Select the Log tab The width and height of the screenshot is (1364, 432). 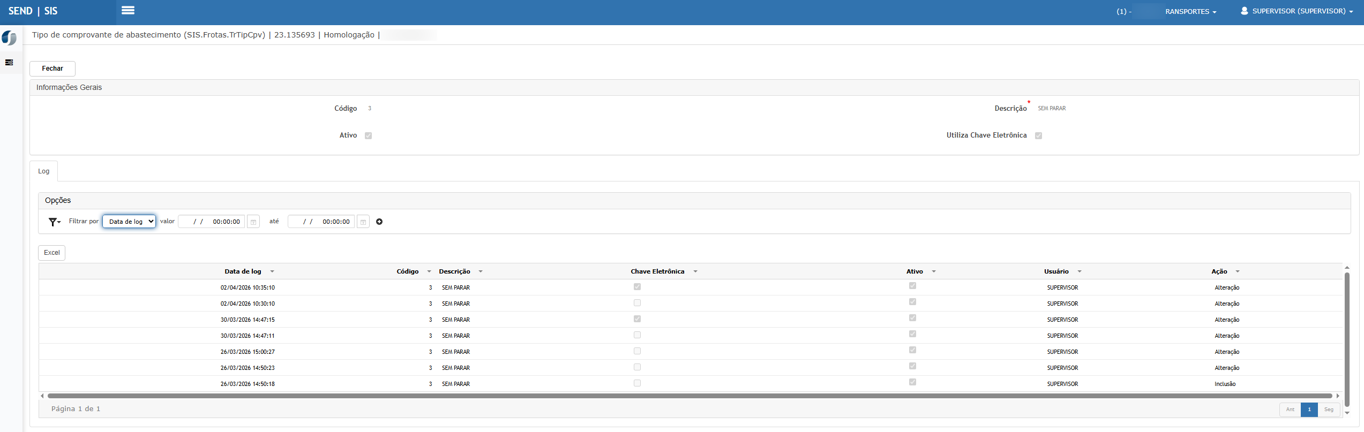pyautogui.click(x=43, y=171)
